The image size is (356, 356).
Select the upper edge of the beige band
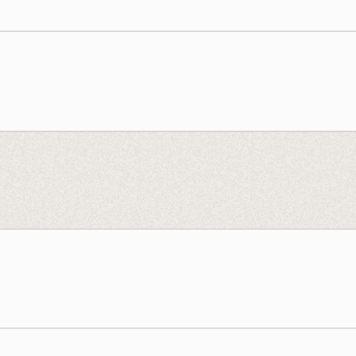178,131
